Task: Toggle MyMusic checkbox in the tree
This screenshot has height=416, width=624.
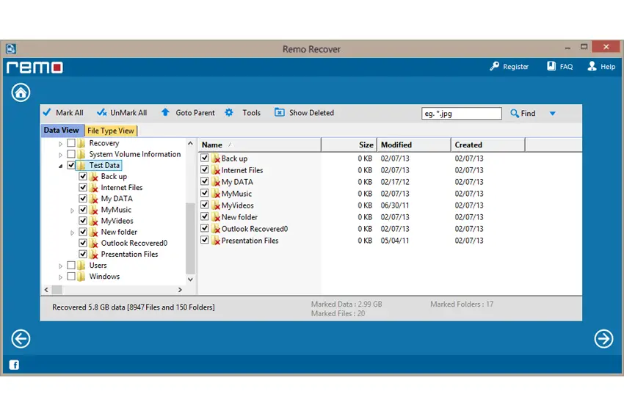Action: coord(83,209)
